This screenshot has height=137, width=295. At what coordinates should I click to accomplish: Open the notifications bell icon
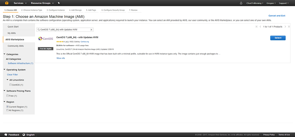(241, 3)
